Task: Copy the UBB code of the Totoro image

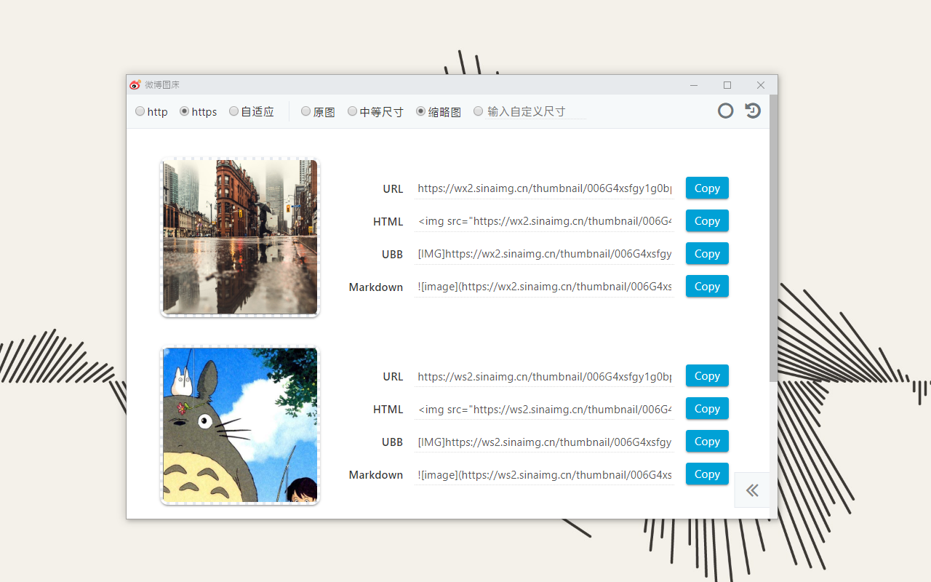Action: pos(706,441)
